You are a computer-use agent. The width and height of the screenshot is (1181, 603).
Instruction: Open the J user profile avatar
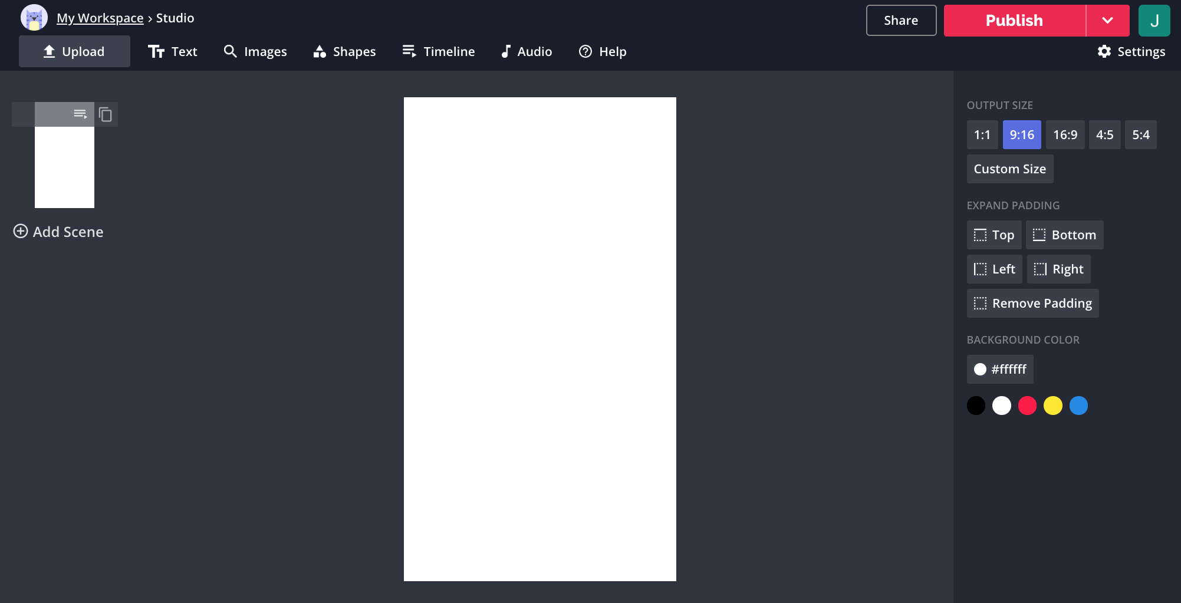point(1154,21)
